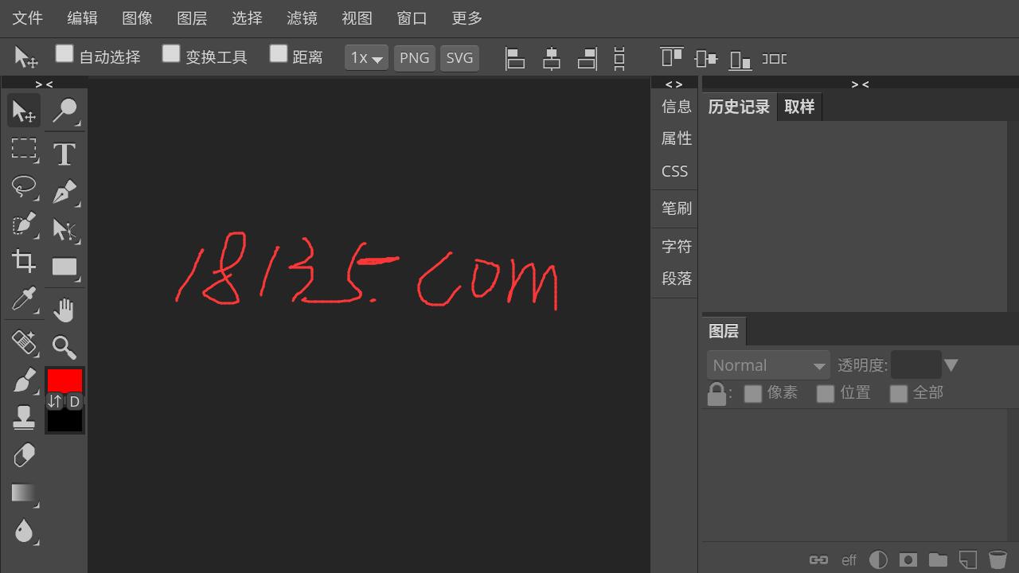Delete layer with trash icon
The height and width of the screenshot is (573, 1019).
[x=998, y=560]
